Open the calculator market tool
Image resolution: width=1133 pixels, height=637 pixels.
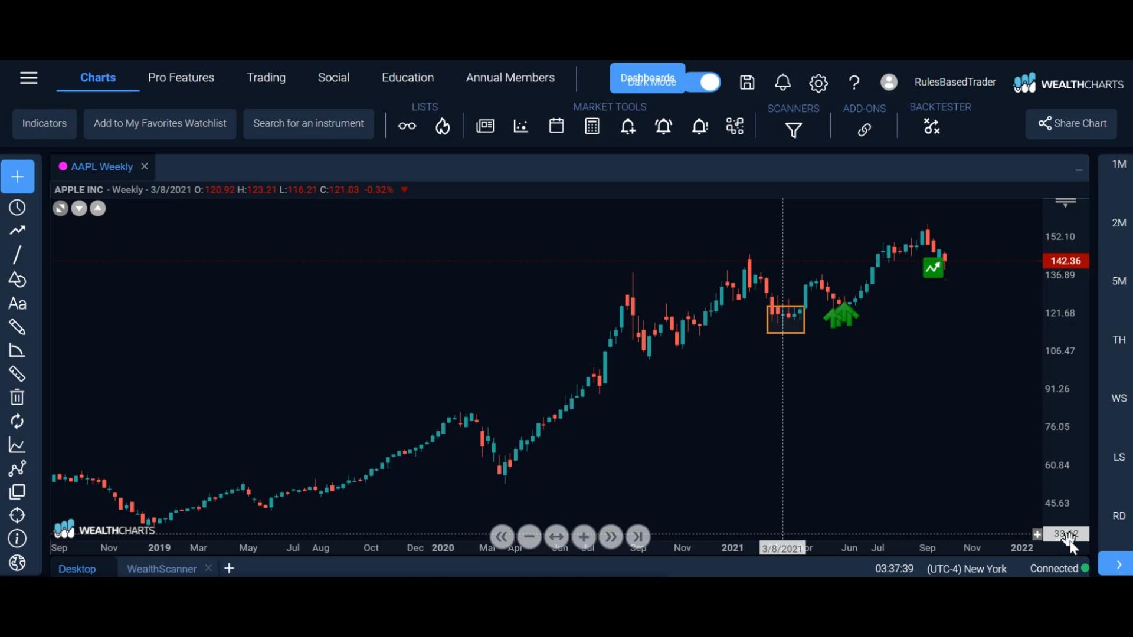(x=592, y=126)
